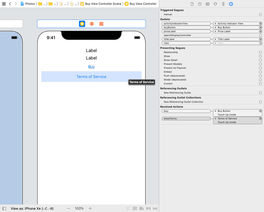Click the Show segue connection circle
This screenshot has height=212, width=264.
260,56
